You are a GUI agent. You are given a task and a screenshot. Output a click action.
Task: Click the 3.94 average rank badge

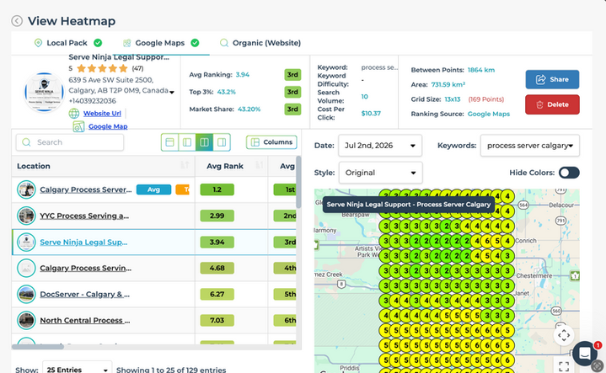coord(217,242)
